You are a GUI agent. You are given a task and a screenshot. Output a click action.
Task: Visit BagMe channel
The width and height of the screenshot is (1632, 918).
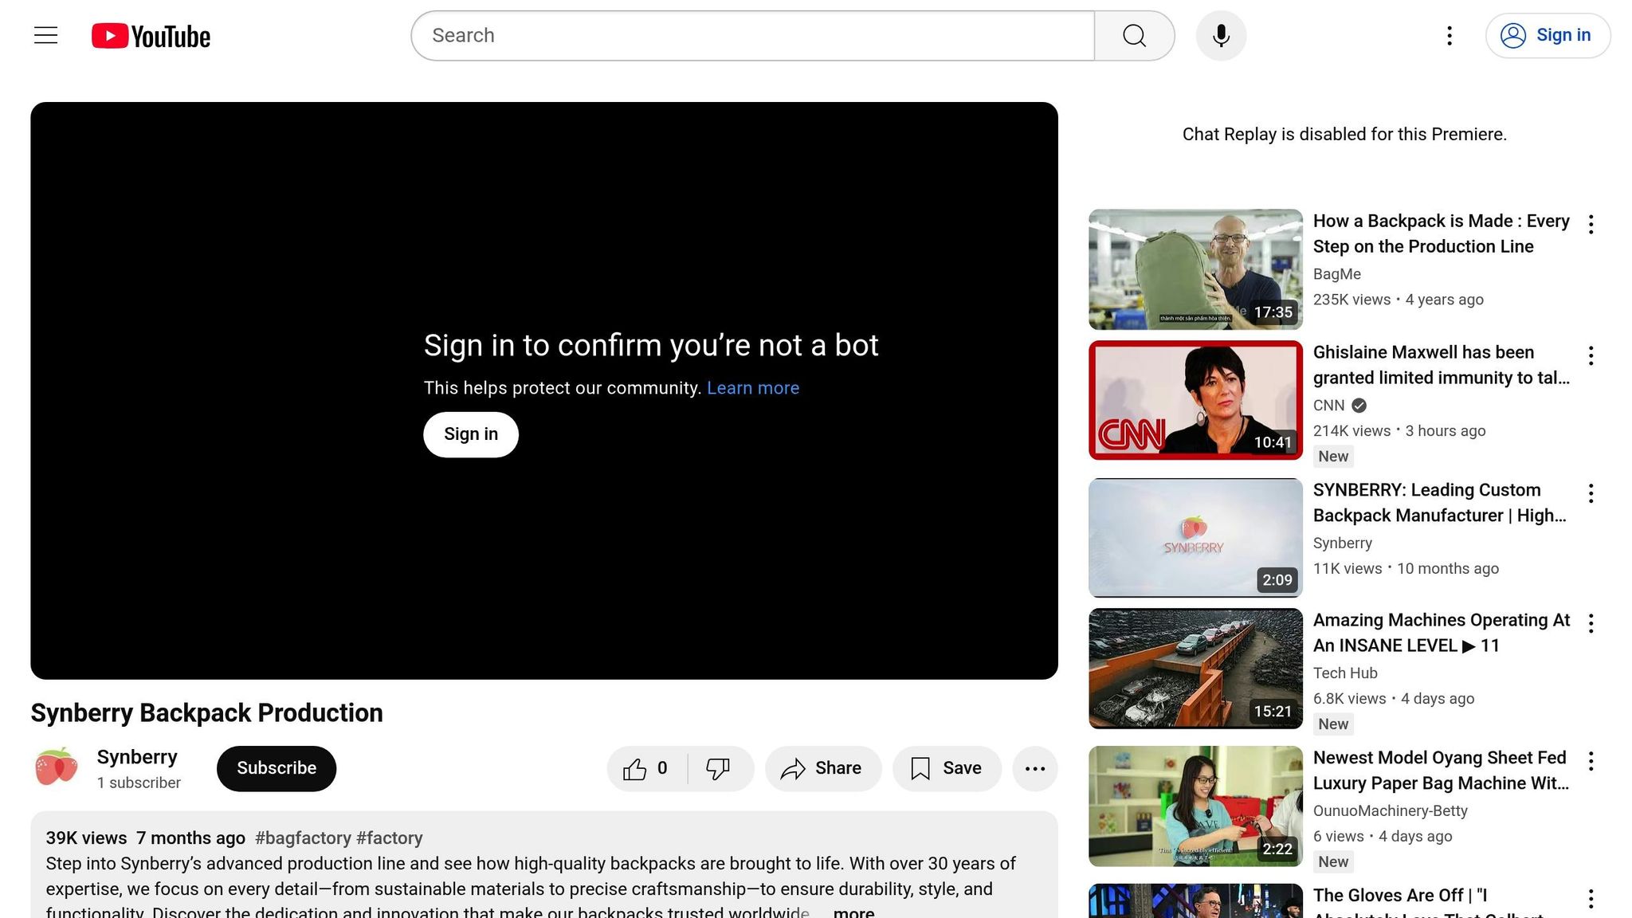coord(1336,274)
